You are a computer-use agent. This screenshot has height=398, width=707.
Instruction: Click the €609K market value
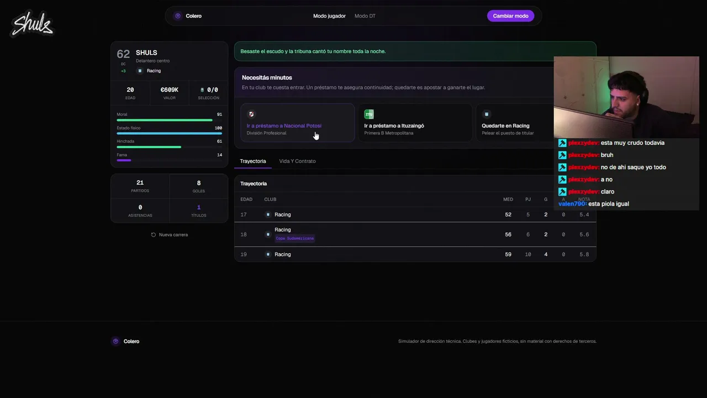click(x=170, y=90)
